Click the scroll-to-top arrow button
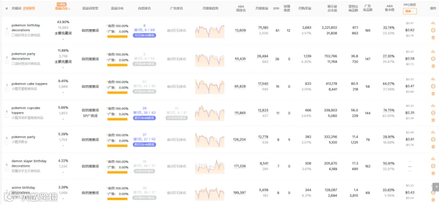 point(436,187)
